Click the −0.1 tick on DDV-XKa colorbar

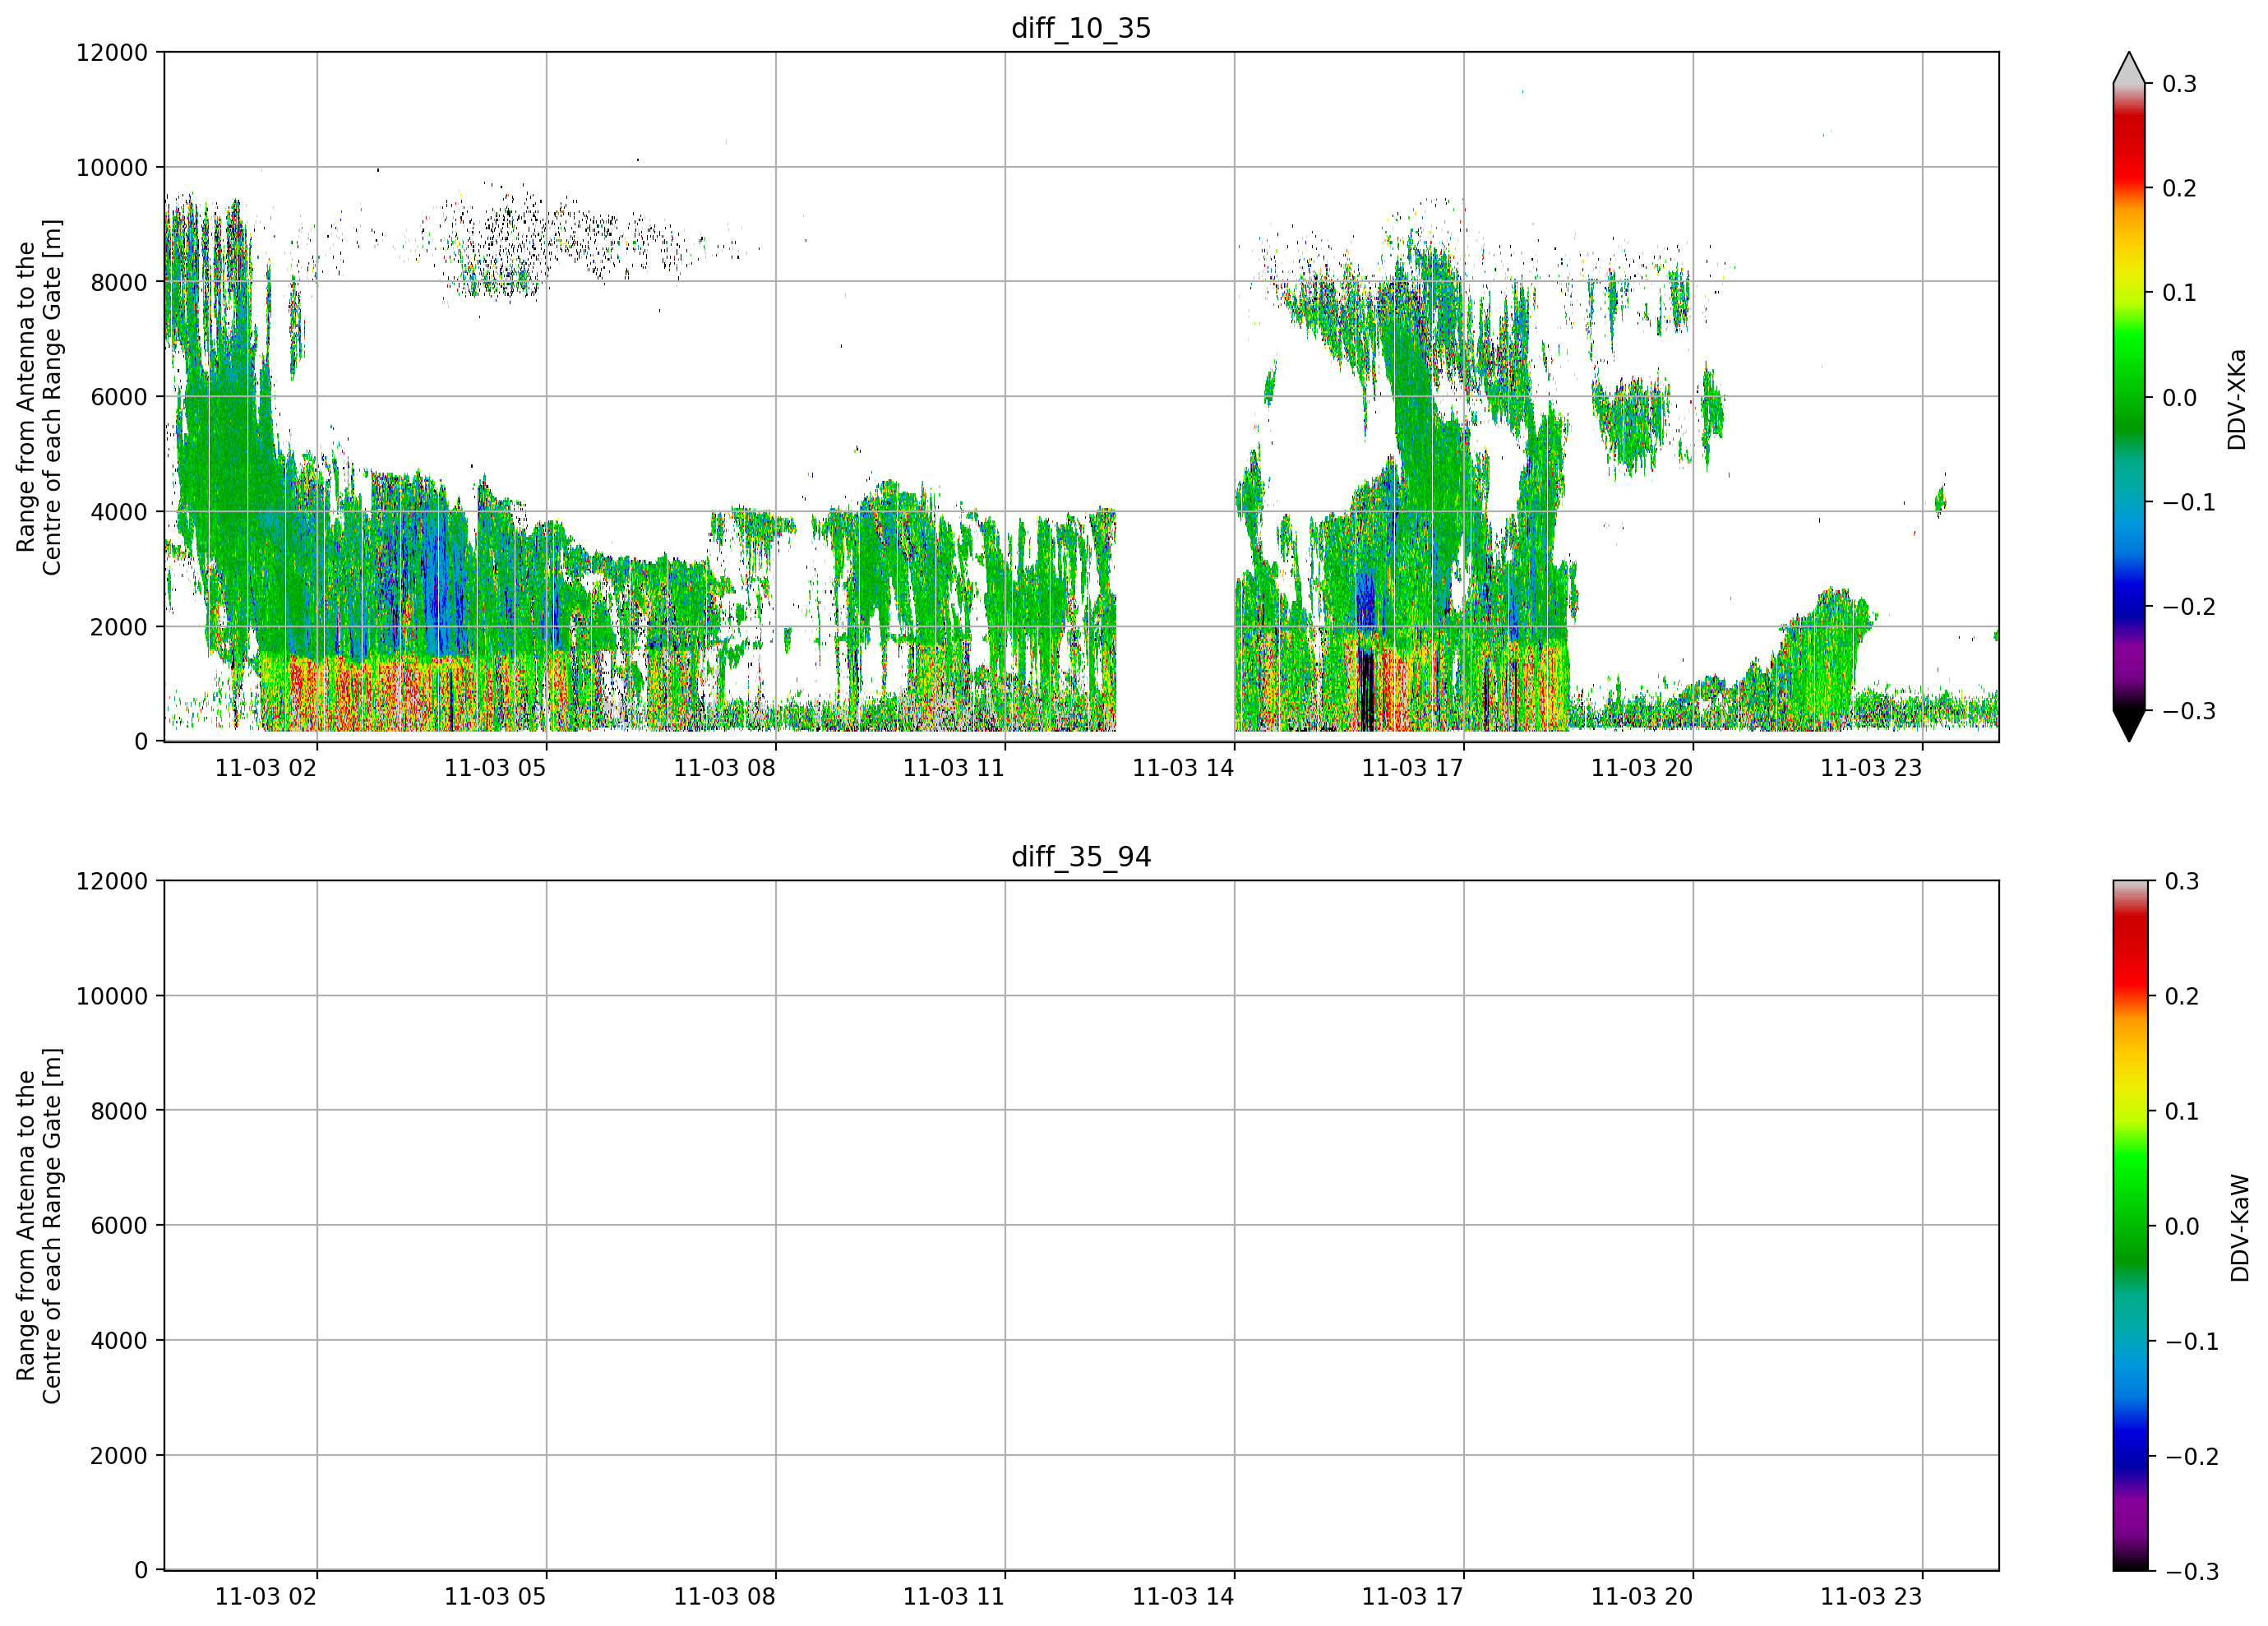[2189, 502]
